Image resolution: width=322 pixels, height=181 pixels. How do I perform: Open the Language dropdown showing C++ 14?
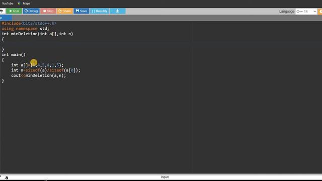point(306,12)
